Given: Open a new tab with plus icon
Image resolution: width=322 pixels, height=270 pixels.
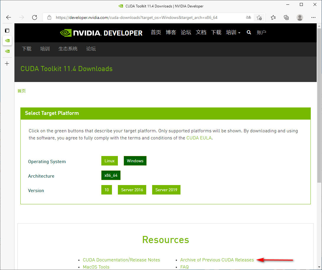Looking at the screenshot, I should [7, 63].
